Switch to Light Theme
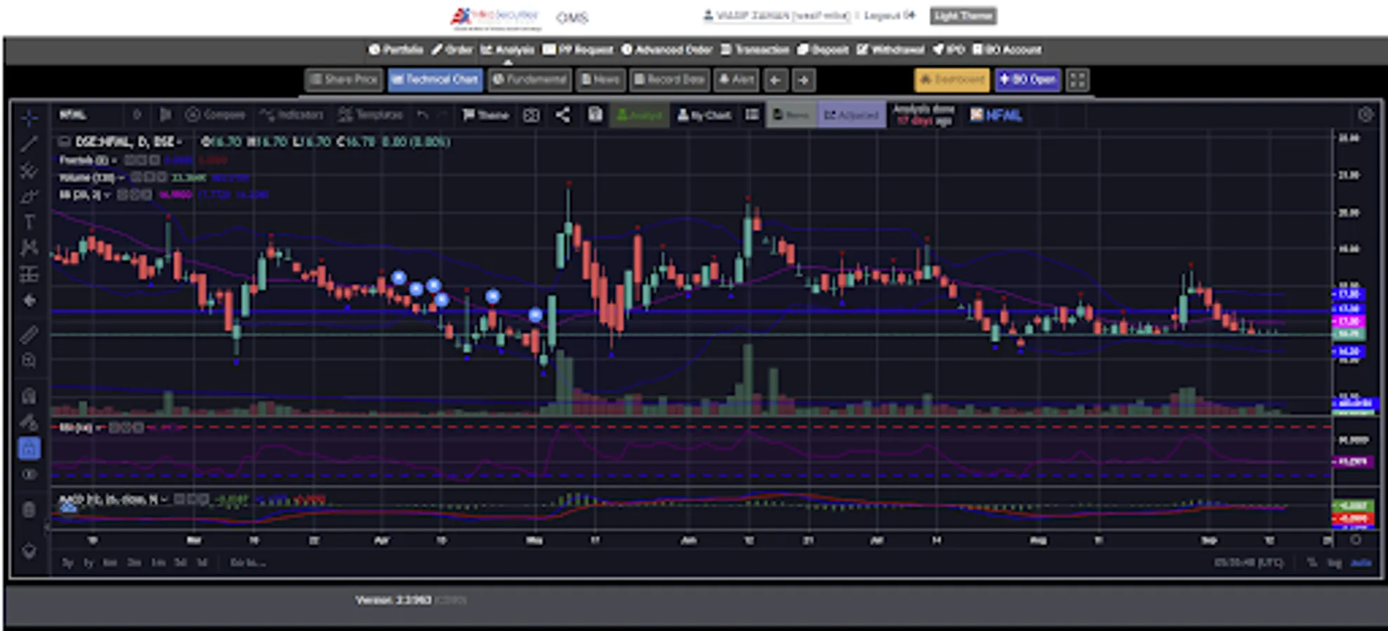1388x631 pixels. point(963,15)
